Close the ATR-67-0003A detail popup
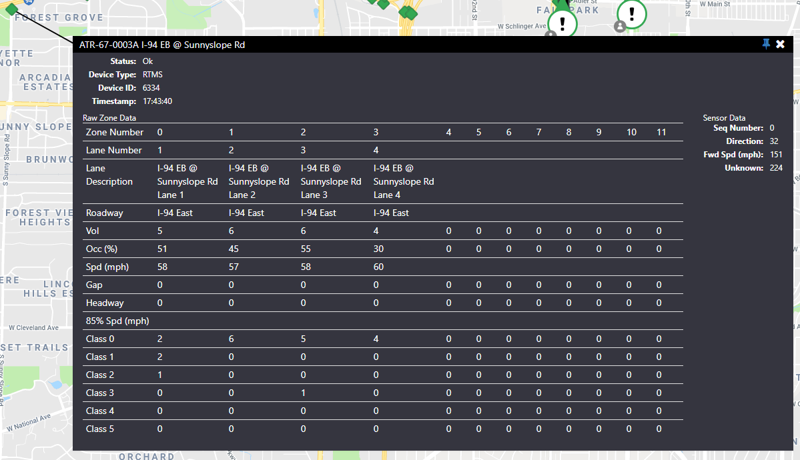Viewport: 800px width, 460px height. 780,45
